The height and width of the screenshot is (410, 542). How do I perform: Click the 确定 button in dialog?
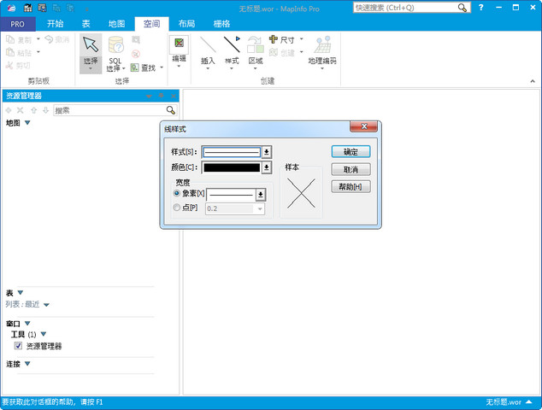coord(351,152)
